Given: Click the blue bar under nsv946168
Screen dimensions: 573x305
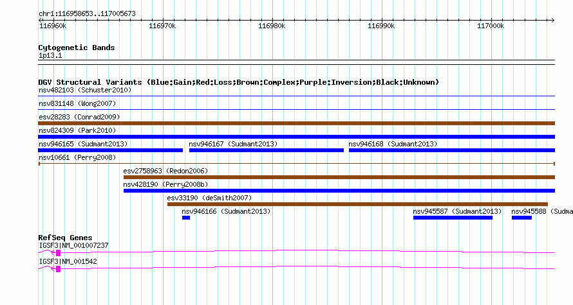Looking at the screenshot, I should pos(452,150).
